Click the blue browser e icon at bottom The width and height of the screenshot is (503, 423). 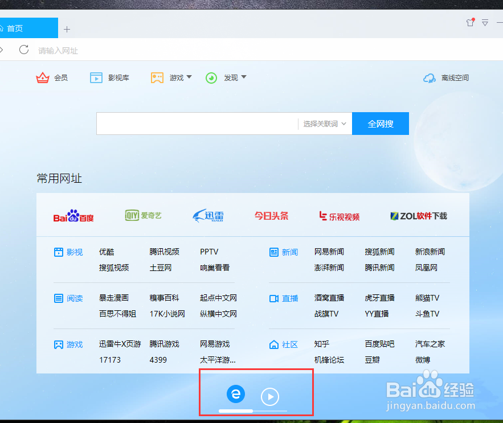click(236, 394)
